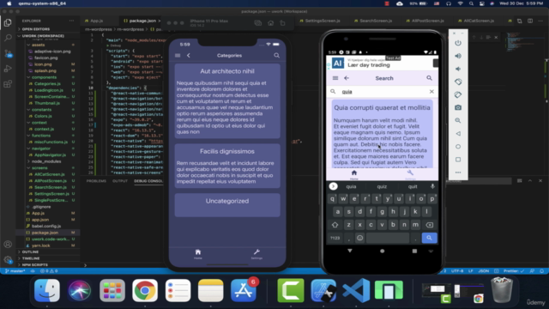Expand the OUTLINE section
The height and width of the screenshot is (309, 549).
pyautogui.click(x=30, y=251)
